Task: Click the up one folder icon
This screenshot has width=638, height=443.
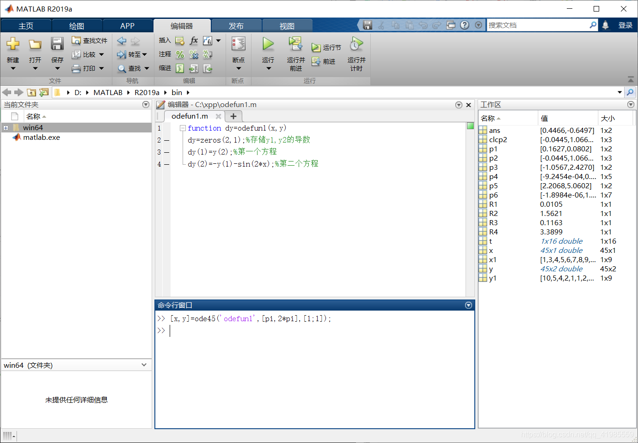Action: click(x=31, y=92)
